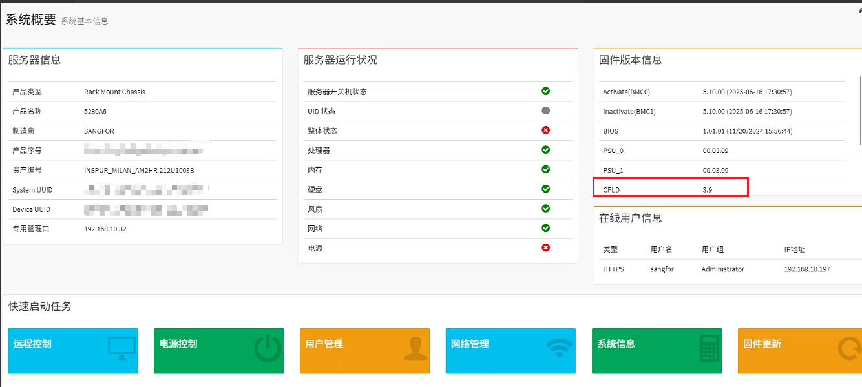Click the green check for 服务器开关机状态
The width and height of the screenshot is (862, 387).
(x=545, y=91)
